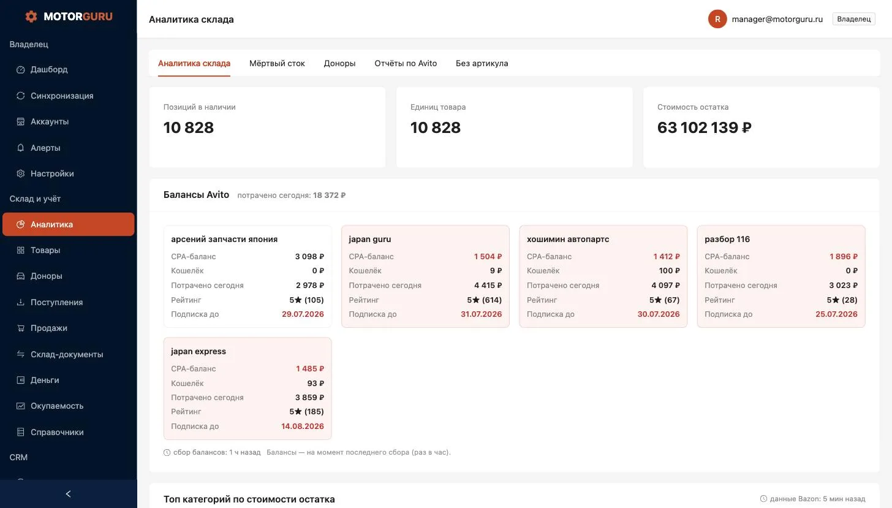Switch to the Отчёты по Avito tab

406,63
